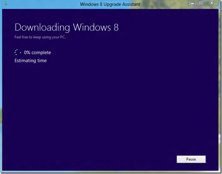
Task: Click the "Windows 8 Upgrade Assistant" title text
Action: pos(110,4)
